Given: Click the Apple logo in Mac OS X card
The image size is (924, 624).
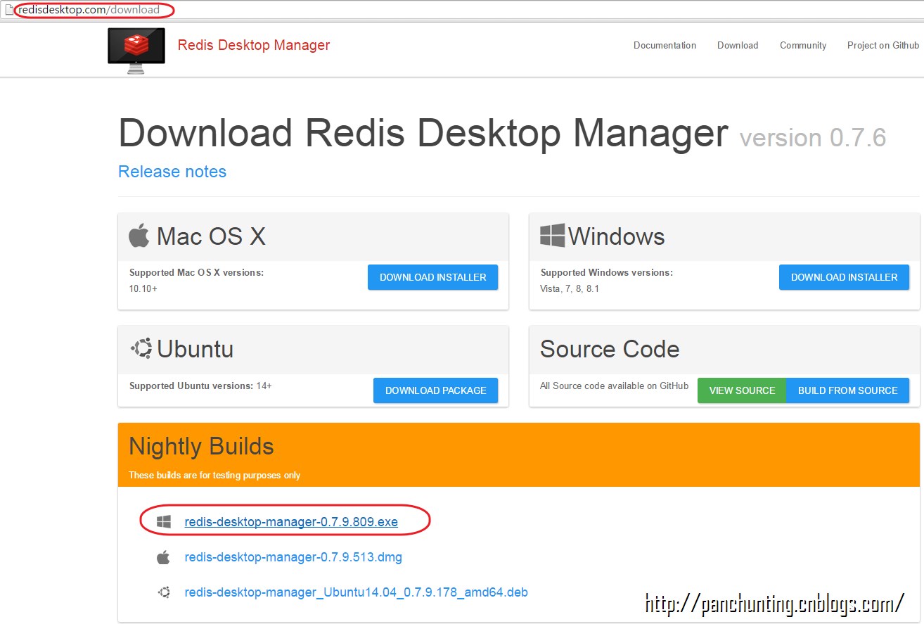Looking at the screenshot, I should (139, 236).
